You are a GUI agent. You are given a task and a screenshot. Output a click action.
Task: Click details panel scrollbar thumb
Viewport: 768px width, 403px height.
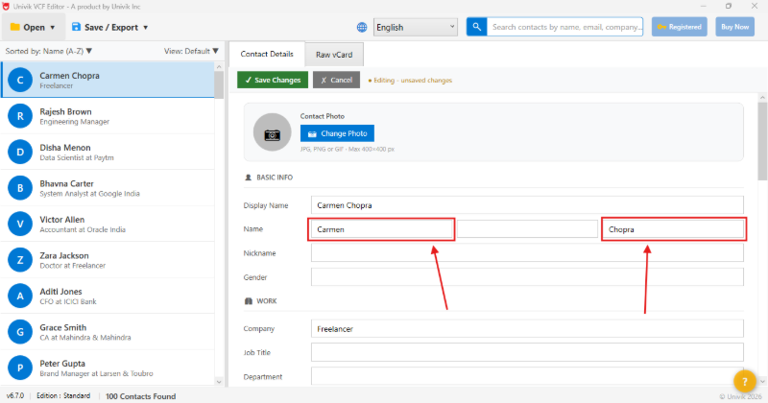tap(762, 141)
